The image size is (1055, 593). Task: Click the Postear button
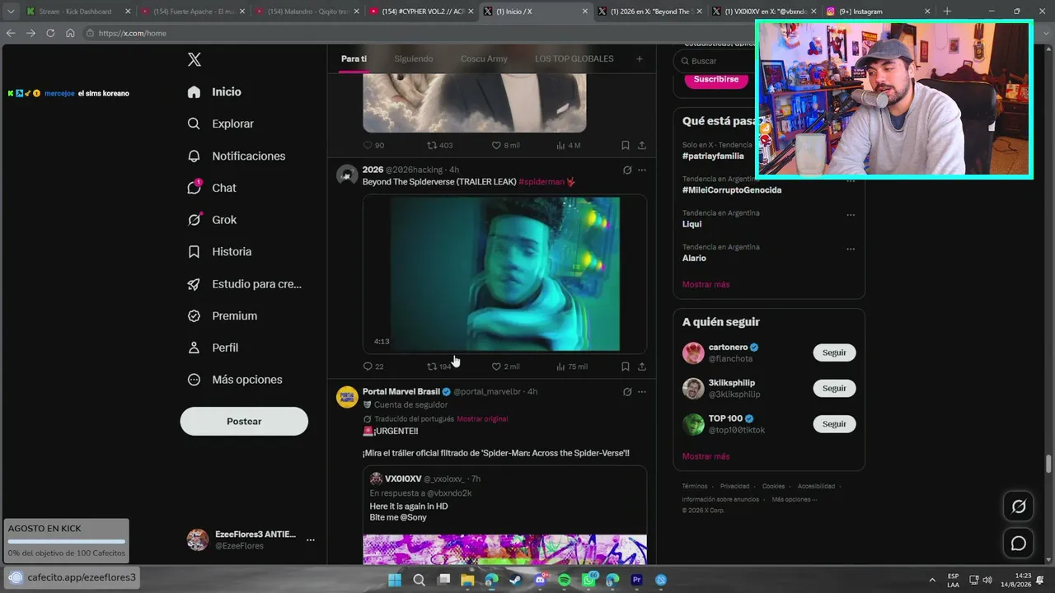click(x=244, y=422)
